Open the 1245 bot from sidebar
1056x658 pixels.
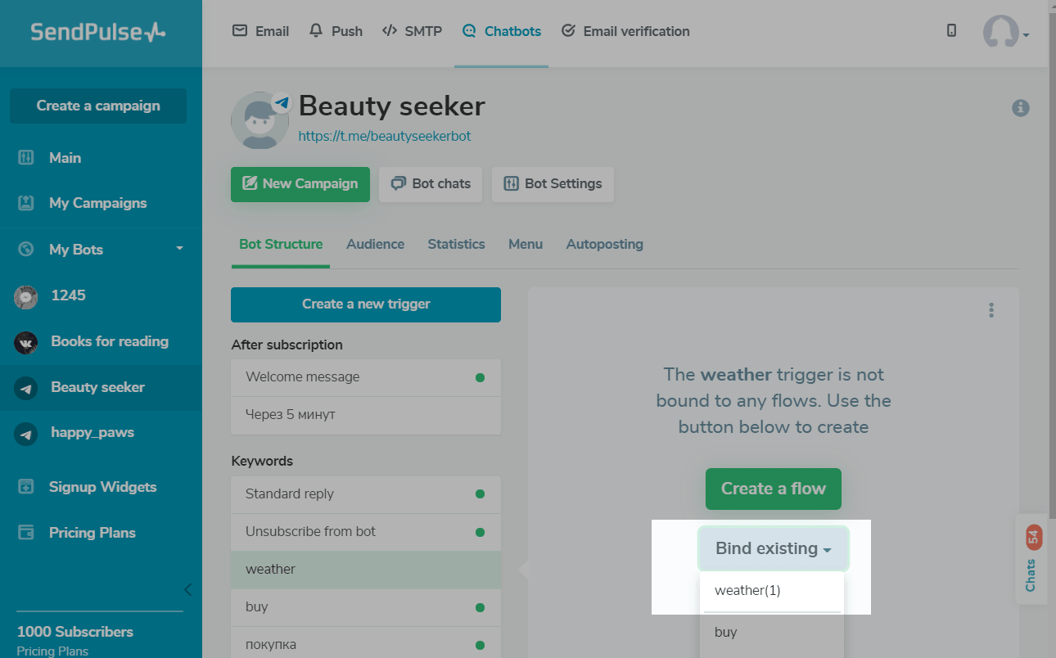[68, 295]
